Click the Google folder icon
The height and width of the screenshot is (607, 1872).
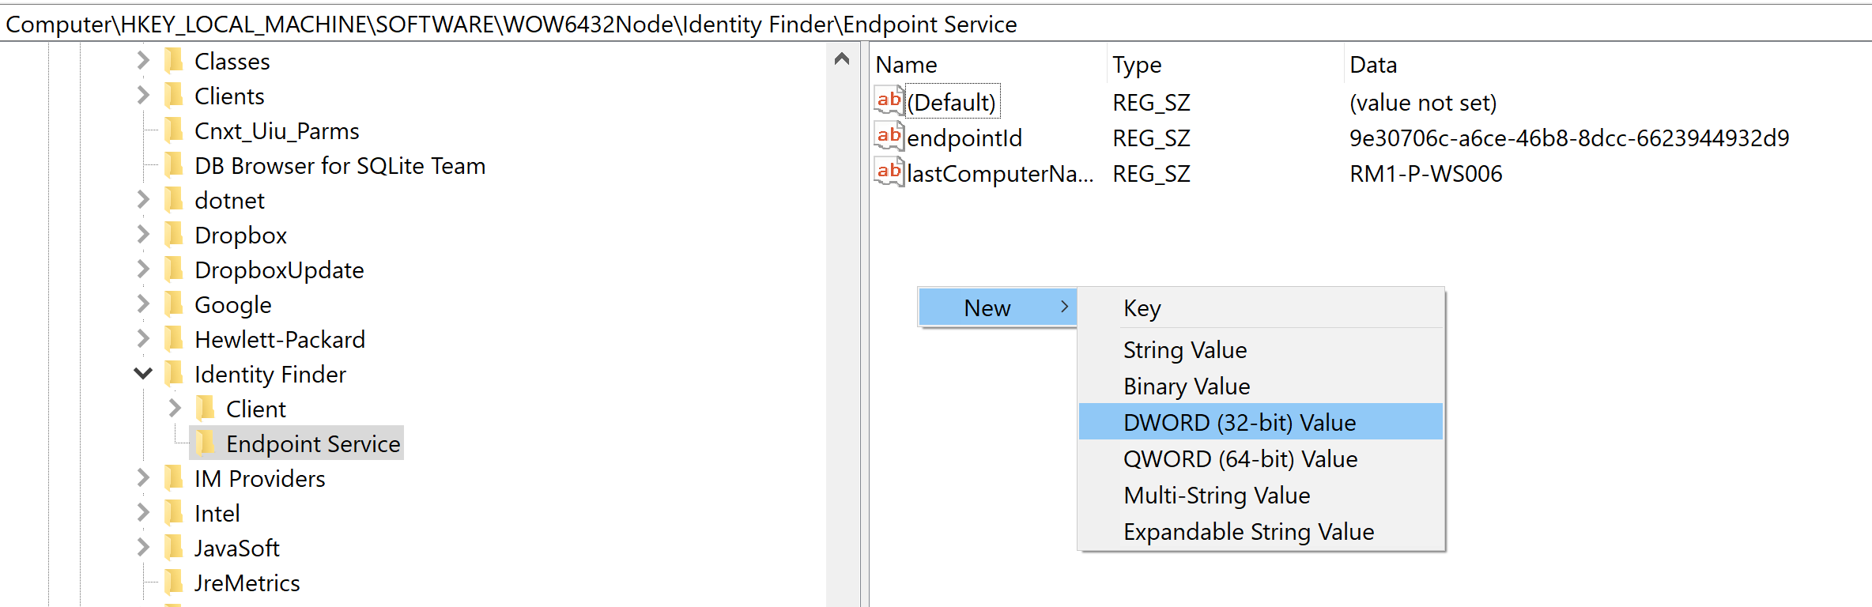pos(174,304)
